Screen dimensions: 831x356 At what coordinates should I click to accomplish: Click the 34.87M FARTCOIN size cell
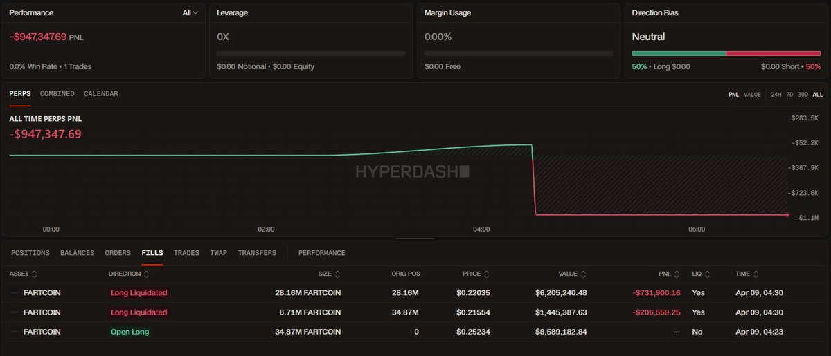(307, 332)
